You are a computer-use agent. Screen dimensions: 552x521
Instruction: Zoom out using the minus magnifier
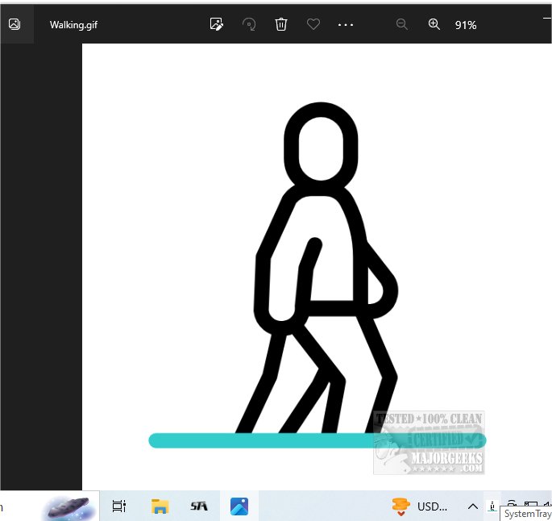402,24
